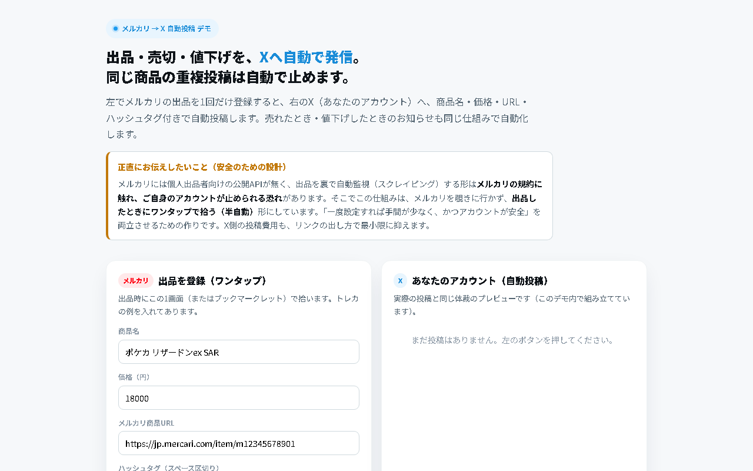Click the ハッシュタグ（スペース区切り） label
Screen dimensions: 753x471
click(170, 468)
